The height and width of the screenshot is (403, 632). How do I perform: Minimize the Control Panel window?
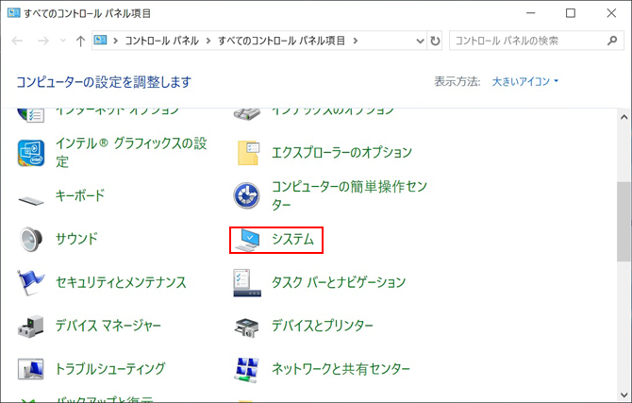pyautogui.click(x=531, y=13)
